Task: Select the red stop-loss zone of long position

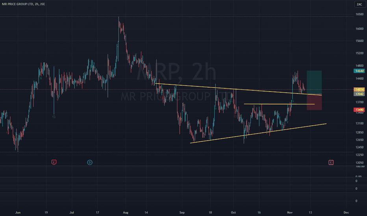Action: (314, 102)
